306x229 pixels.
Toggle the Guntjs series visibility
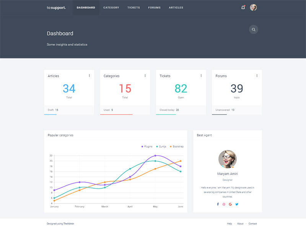163,146
